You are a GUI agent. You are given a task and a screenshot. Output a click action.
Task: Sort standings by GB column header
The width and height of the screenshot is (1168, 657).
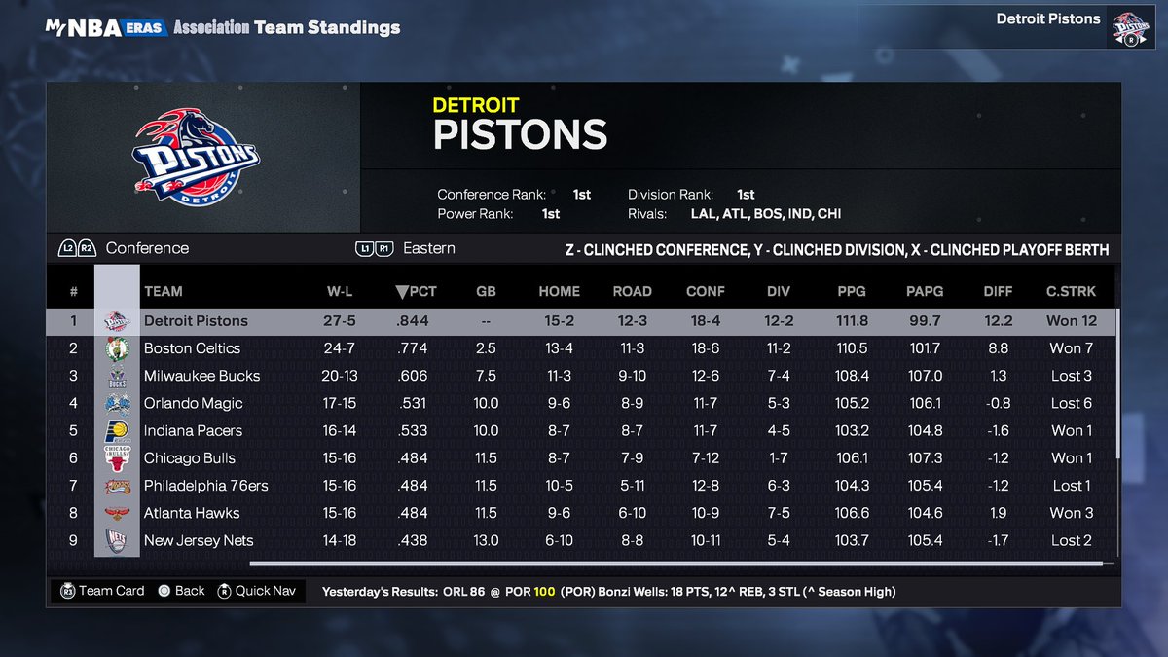(x=486, y=291)
